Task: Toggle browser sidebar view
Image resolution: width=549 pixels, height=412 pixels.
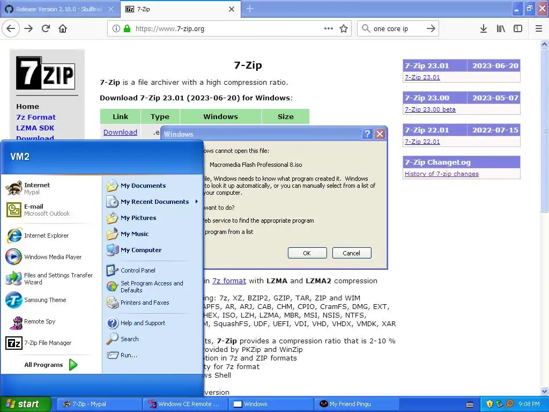Action: point(518,29)
